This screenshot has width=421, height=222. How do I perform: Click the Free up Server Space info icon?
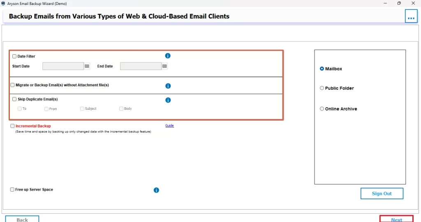[156, 190]
